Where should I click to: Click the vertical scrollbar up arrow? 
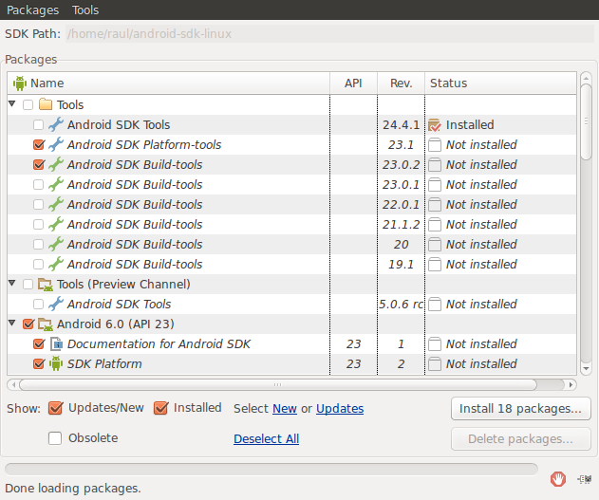[586, 78]
